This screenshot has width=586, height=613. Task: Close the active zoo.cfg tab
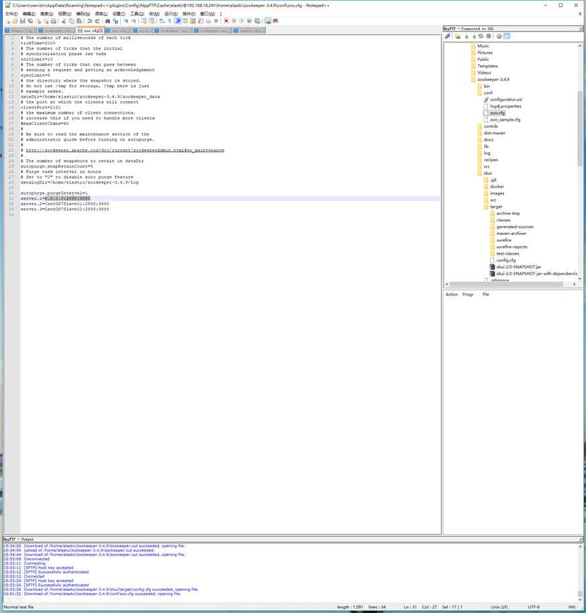coord(101,31)
